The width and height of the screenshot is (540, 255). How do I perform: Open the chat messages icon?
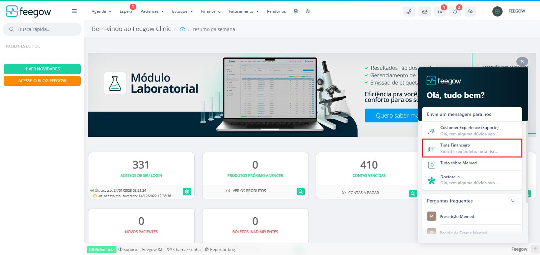click(470, 11)
